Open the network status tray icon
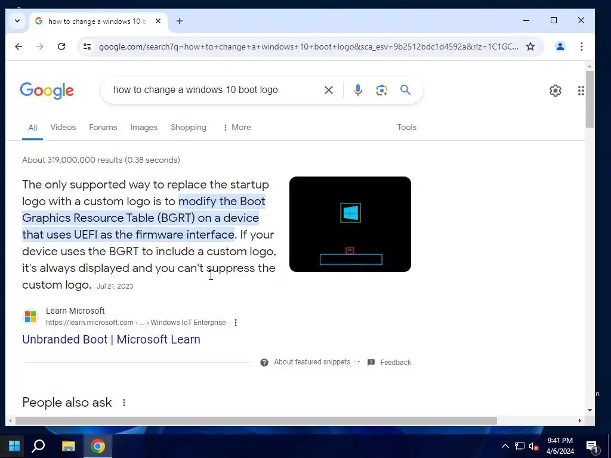Screen dimensions: 611x458 (520, 446)
